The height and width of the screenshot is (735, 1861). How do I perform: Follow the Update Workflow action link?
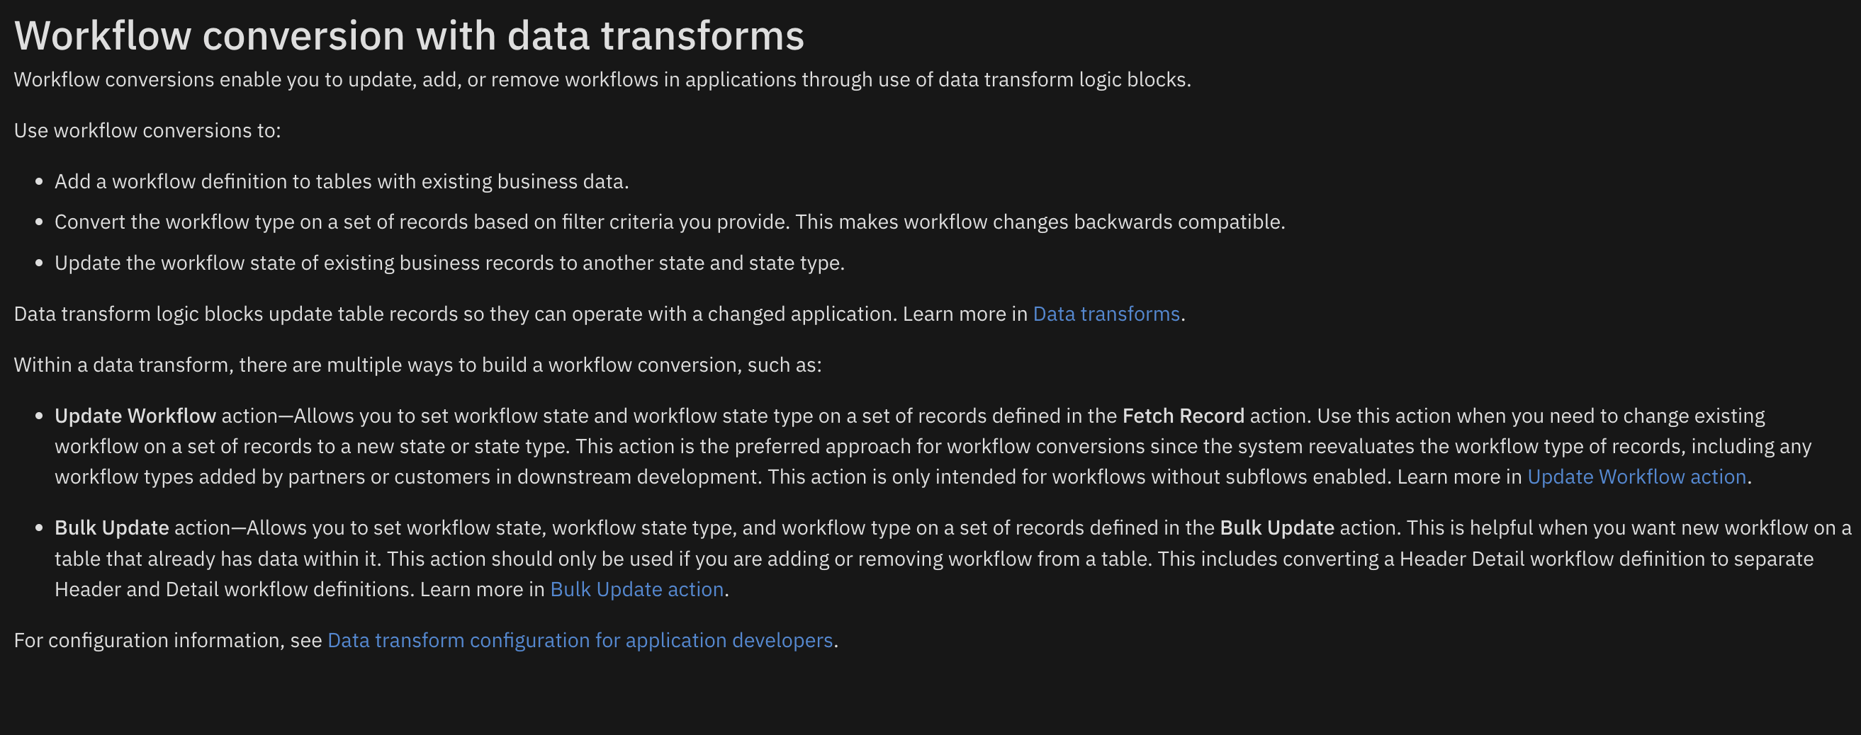click(1636, 477)
